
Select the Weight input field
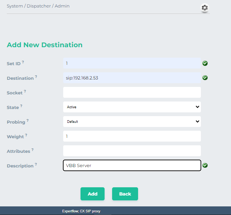point(132,136)
